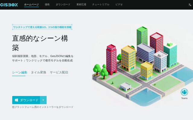
Task: Open the 価格 nav item
Action: [x=47, y=4]
